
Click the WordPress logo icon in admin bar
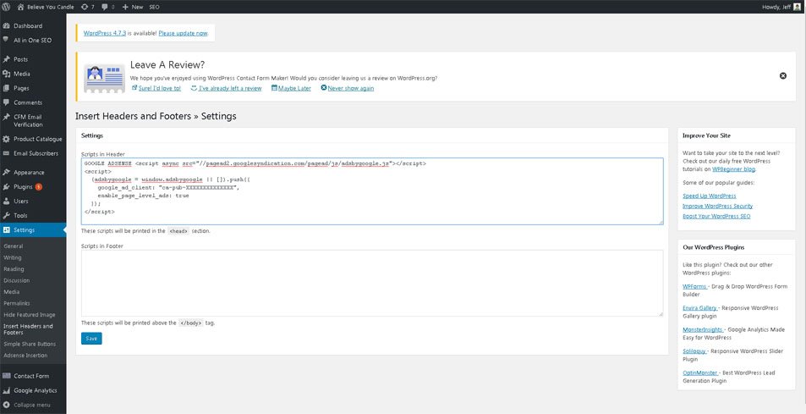(x=6, y=7)
